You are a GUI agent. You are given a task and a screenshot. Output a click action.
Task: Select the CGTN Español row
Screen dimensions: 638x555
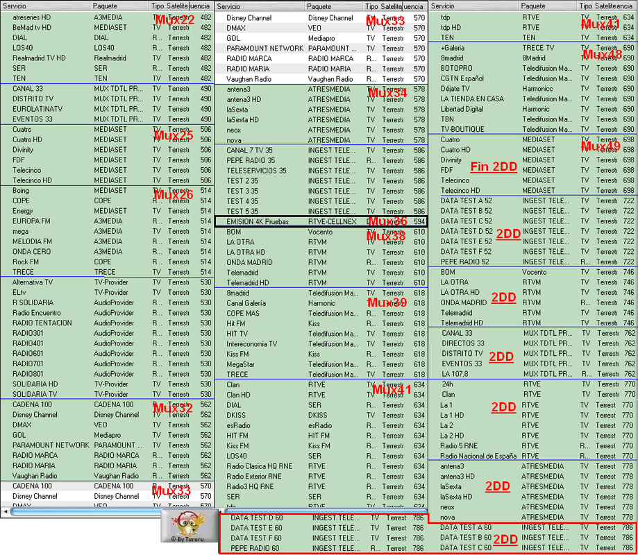tap(533, 78)
